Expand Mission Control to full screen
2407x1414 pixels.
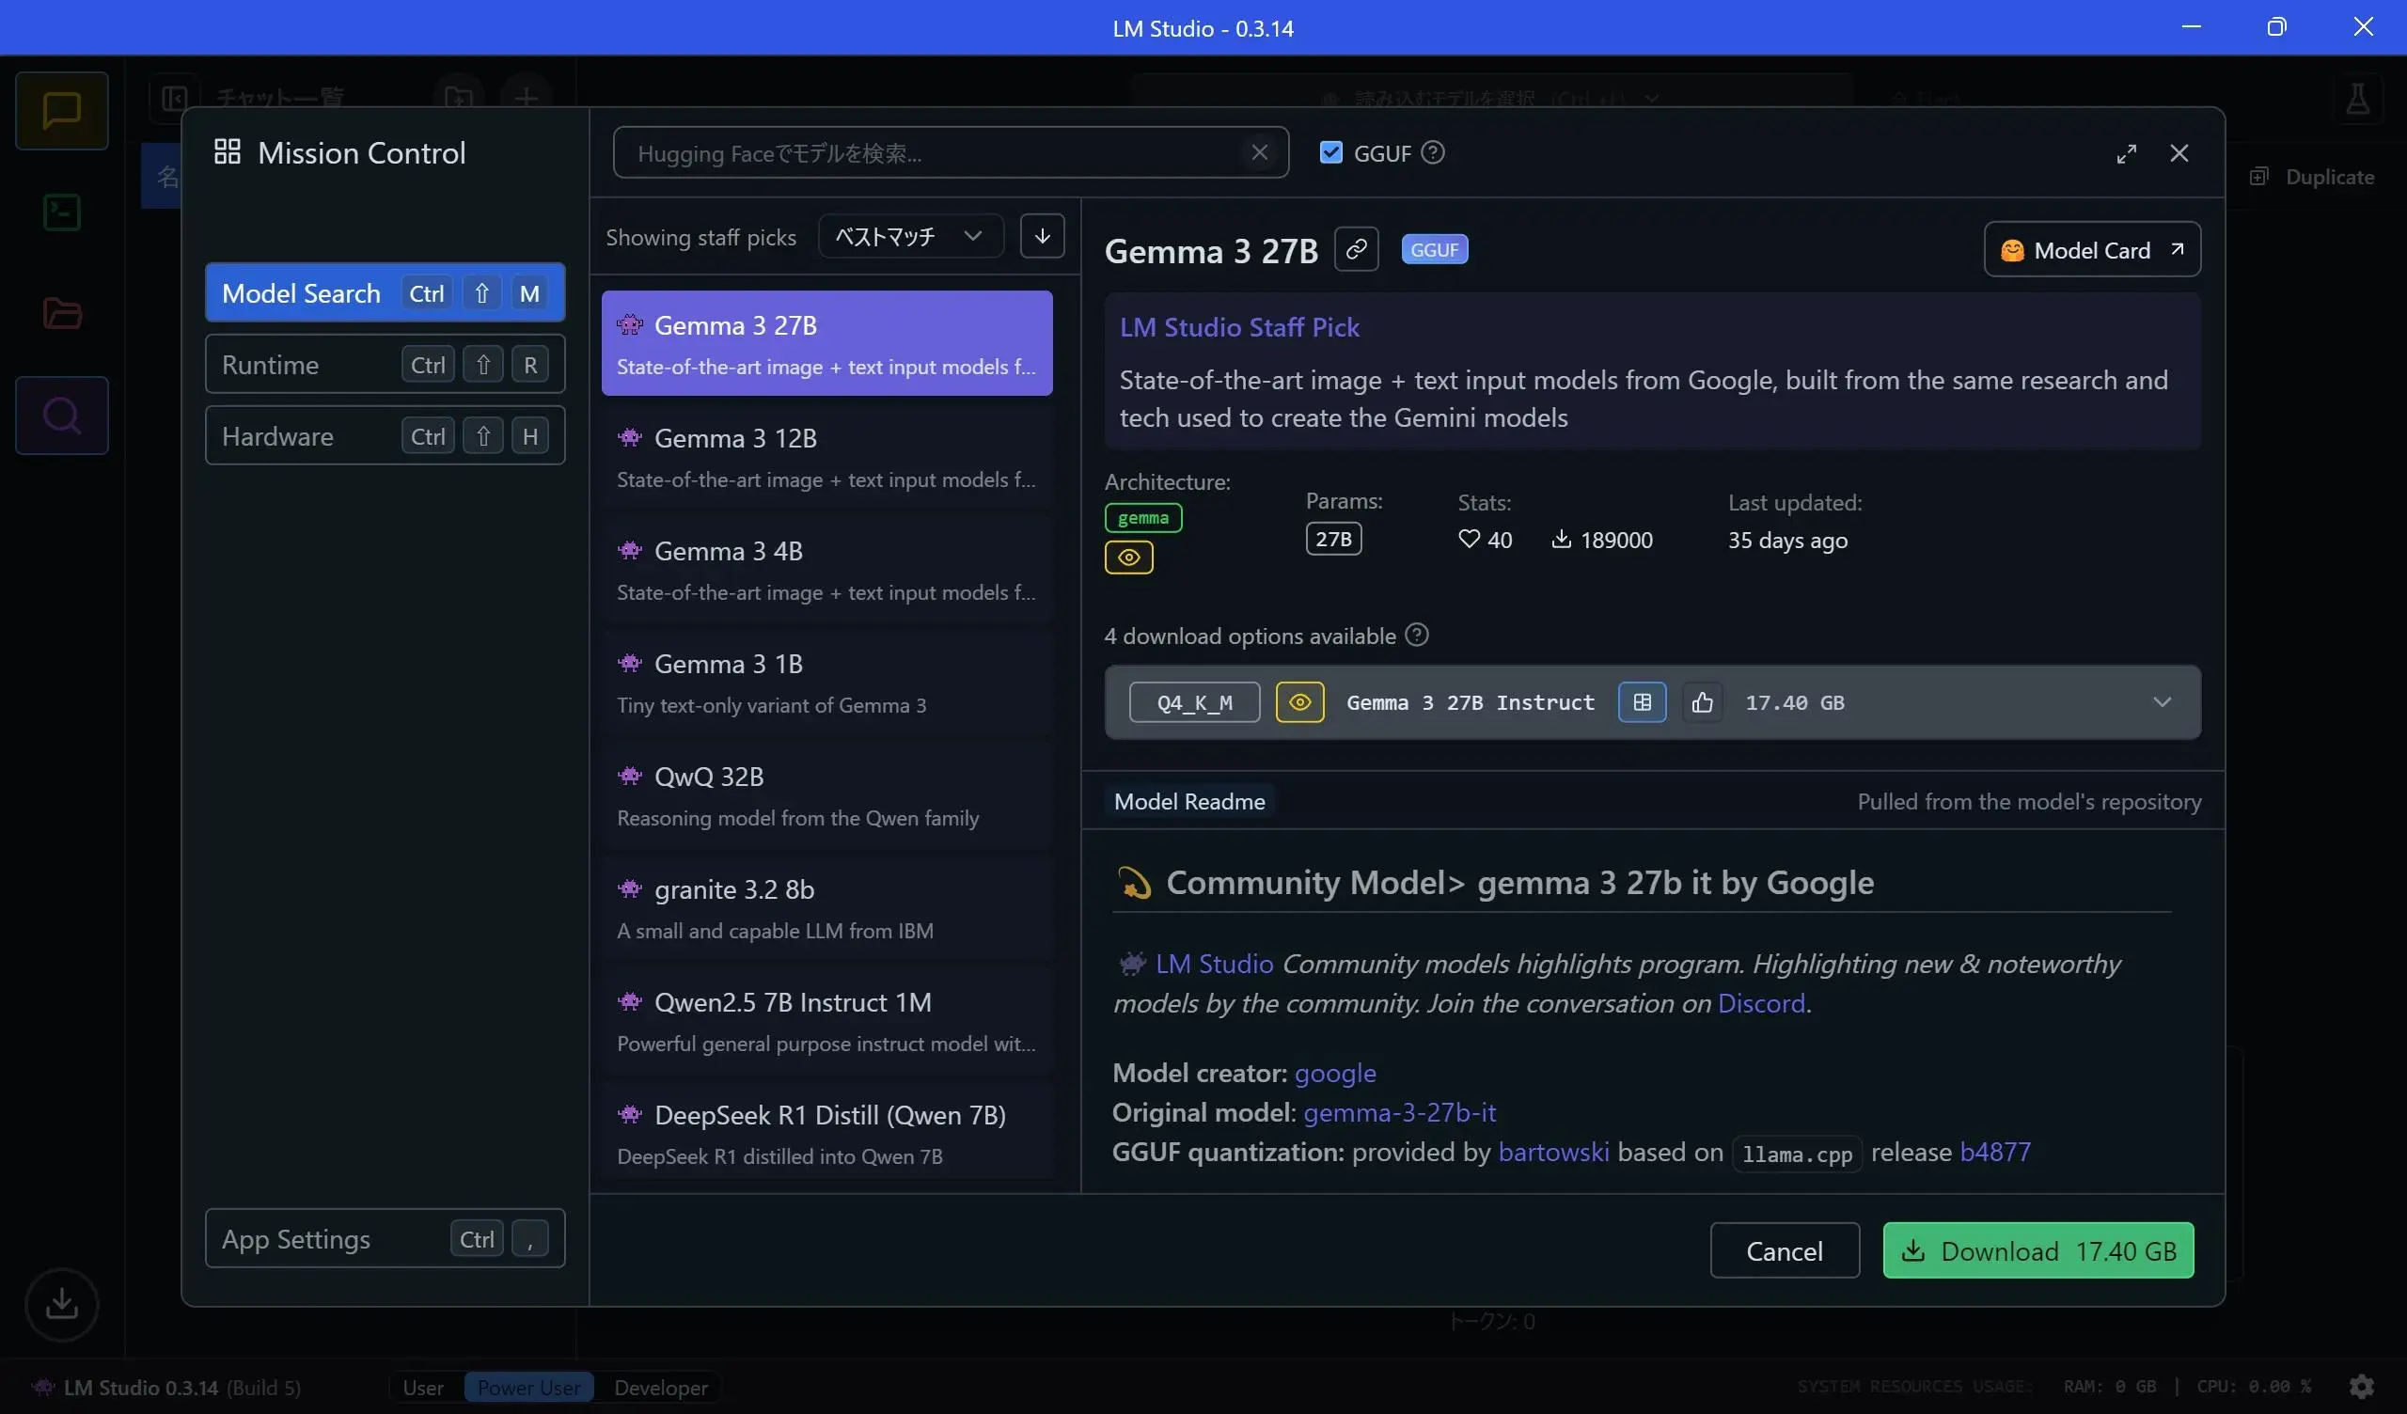tap(2126, 154)
